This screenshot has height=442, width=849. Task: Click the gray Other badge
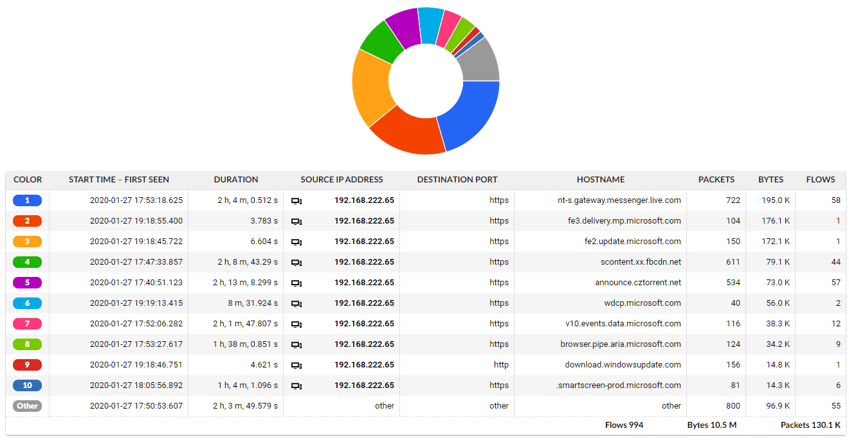click(x=27, y=406)
